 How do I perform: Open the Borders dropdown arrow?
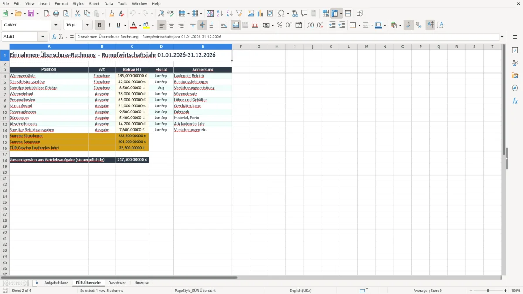(359, 25)
